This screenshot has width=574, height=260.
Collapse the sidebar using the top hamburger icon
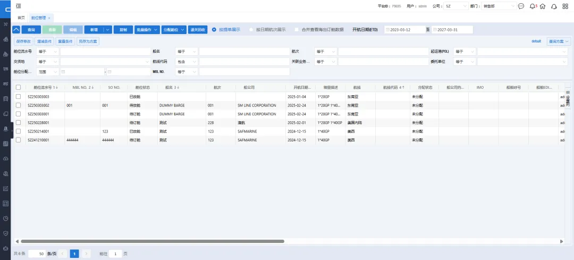(x=19, y=6)
